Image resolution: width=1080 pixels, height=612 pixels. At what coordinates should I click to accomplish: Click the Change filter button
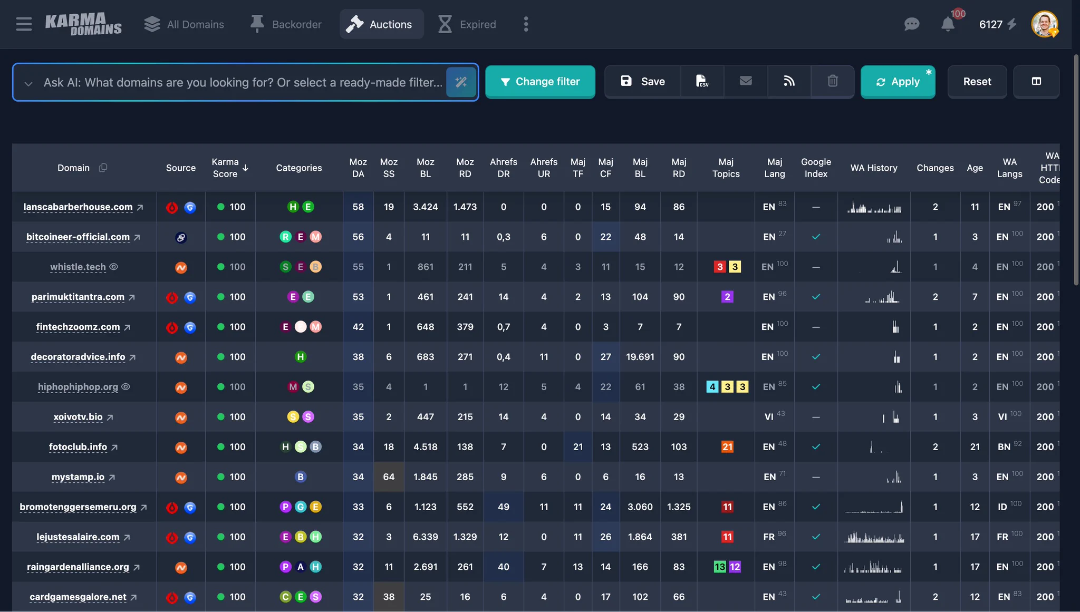540,82
